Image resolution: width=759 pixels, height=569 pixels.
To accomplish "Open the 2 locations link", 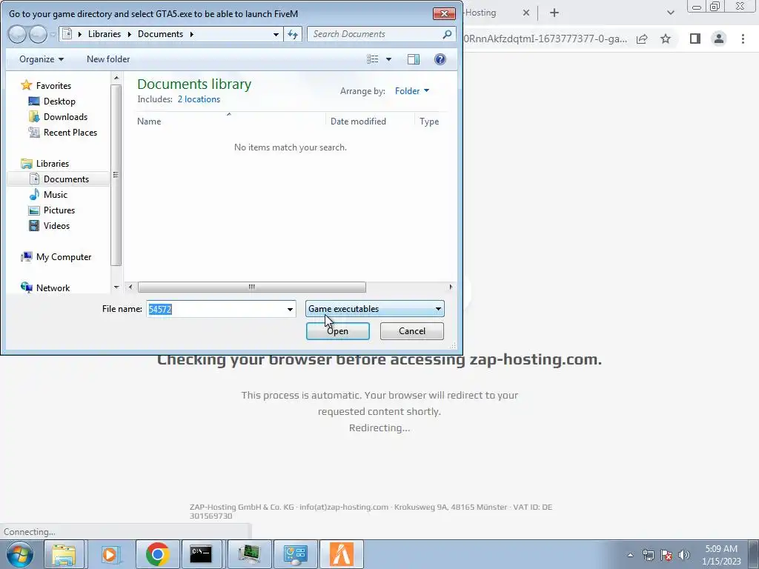I will tap(199, 99).
